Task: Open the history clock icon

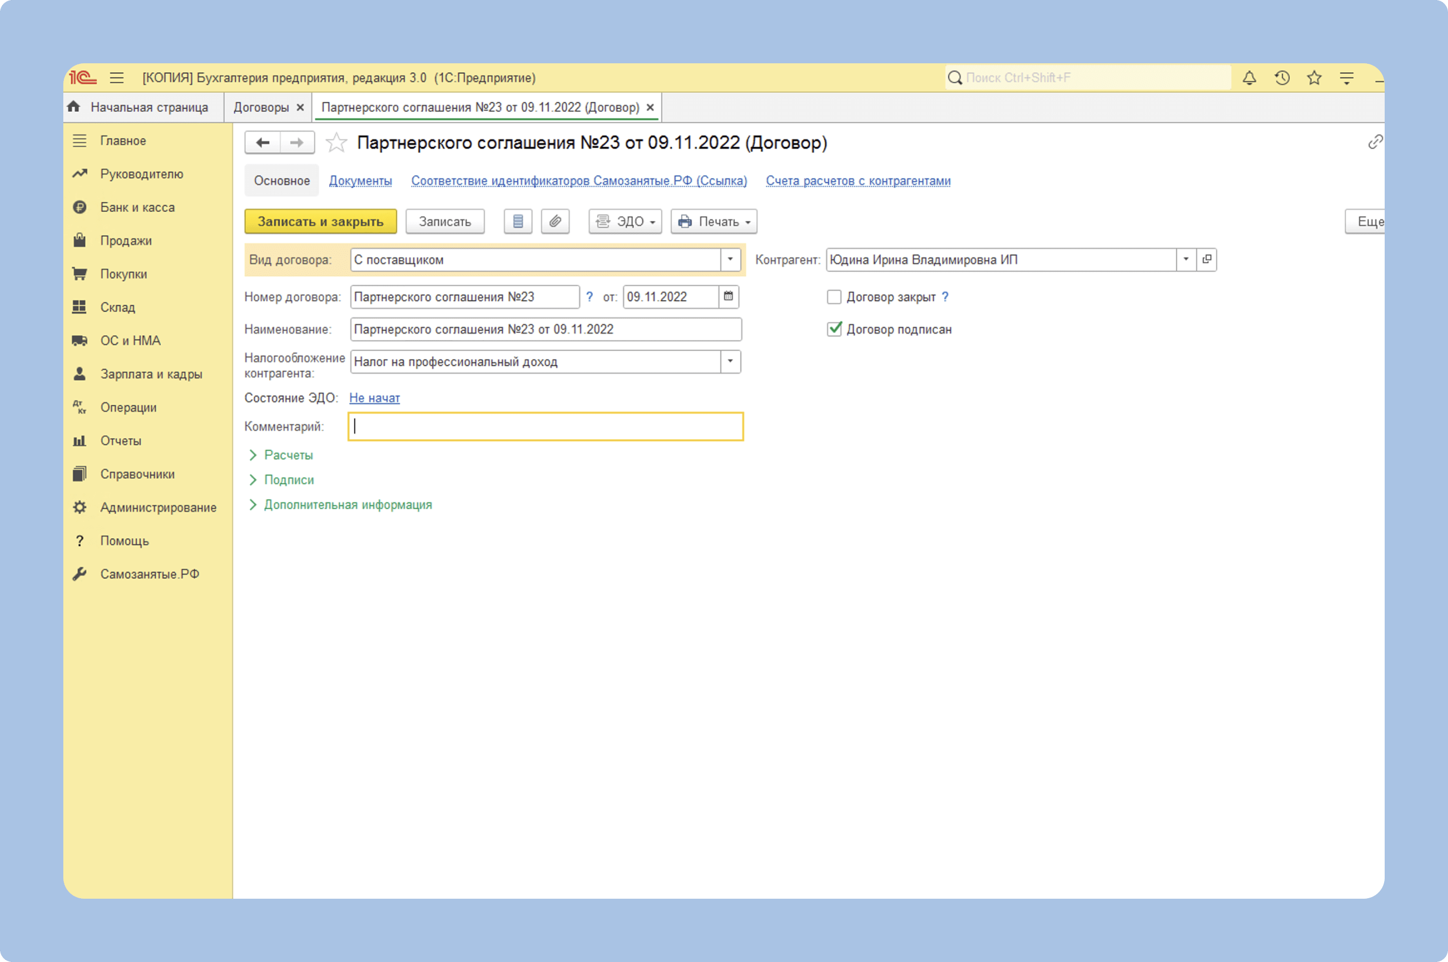Action: [1282, 78]
